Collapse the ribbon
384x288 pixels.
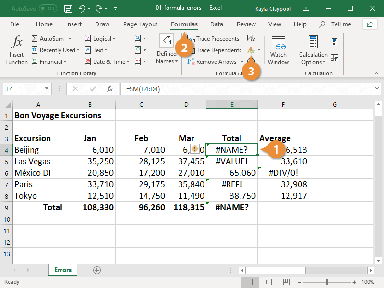tap(376, 73)
